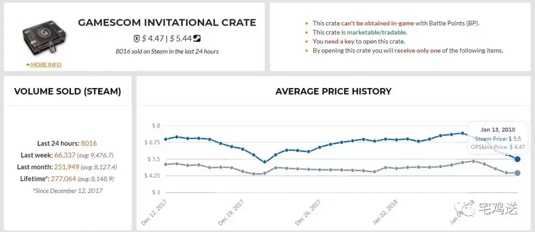Click the Dec 19, 2017 axis label
Screen dimensions: 535x232
click(233, 212)
